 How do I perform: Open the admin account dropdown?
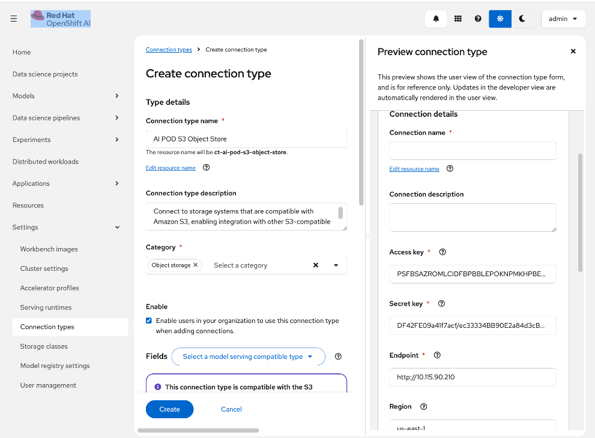563,19
